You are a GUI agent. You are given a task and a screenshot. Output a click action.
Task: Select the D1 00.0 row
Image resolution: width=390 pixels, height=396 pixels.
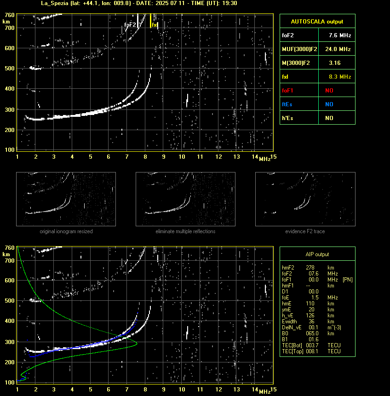coord(300,292)
